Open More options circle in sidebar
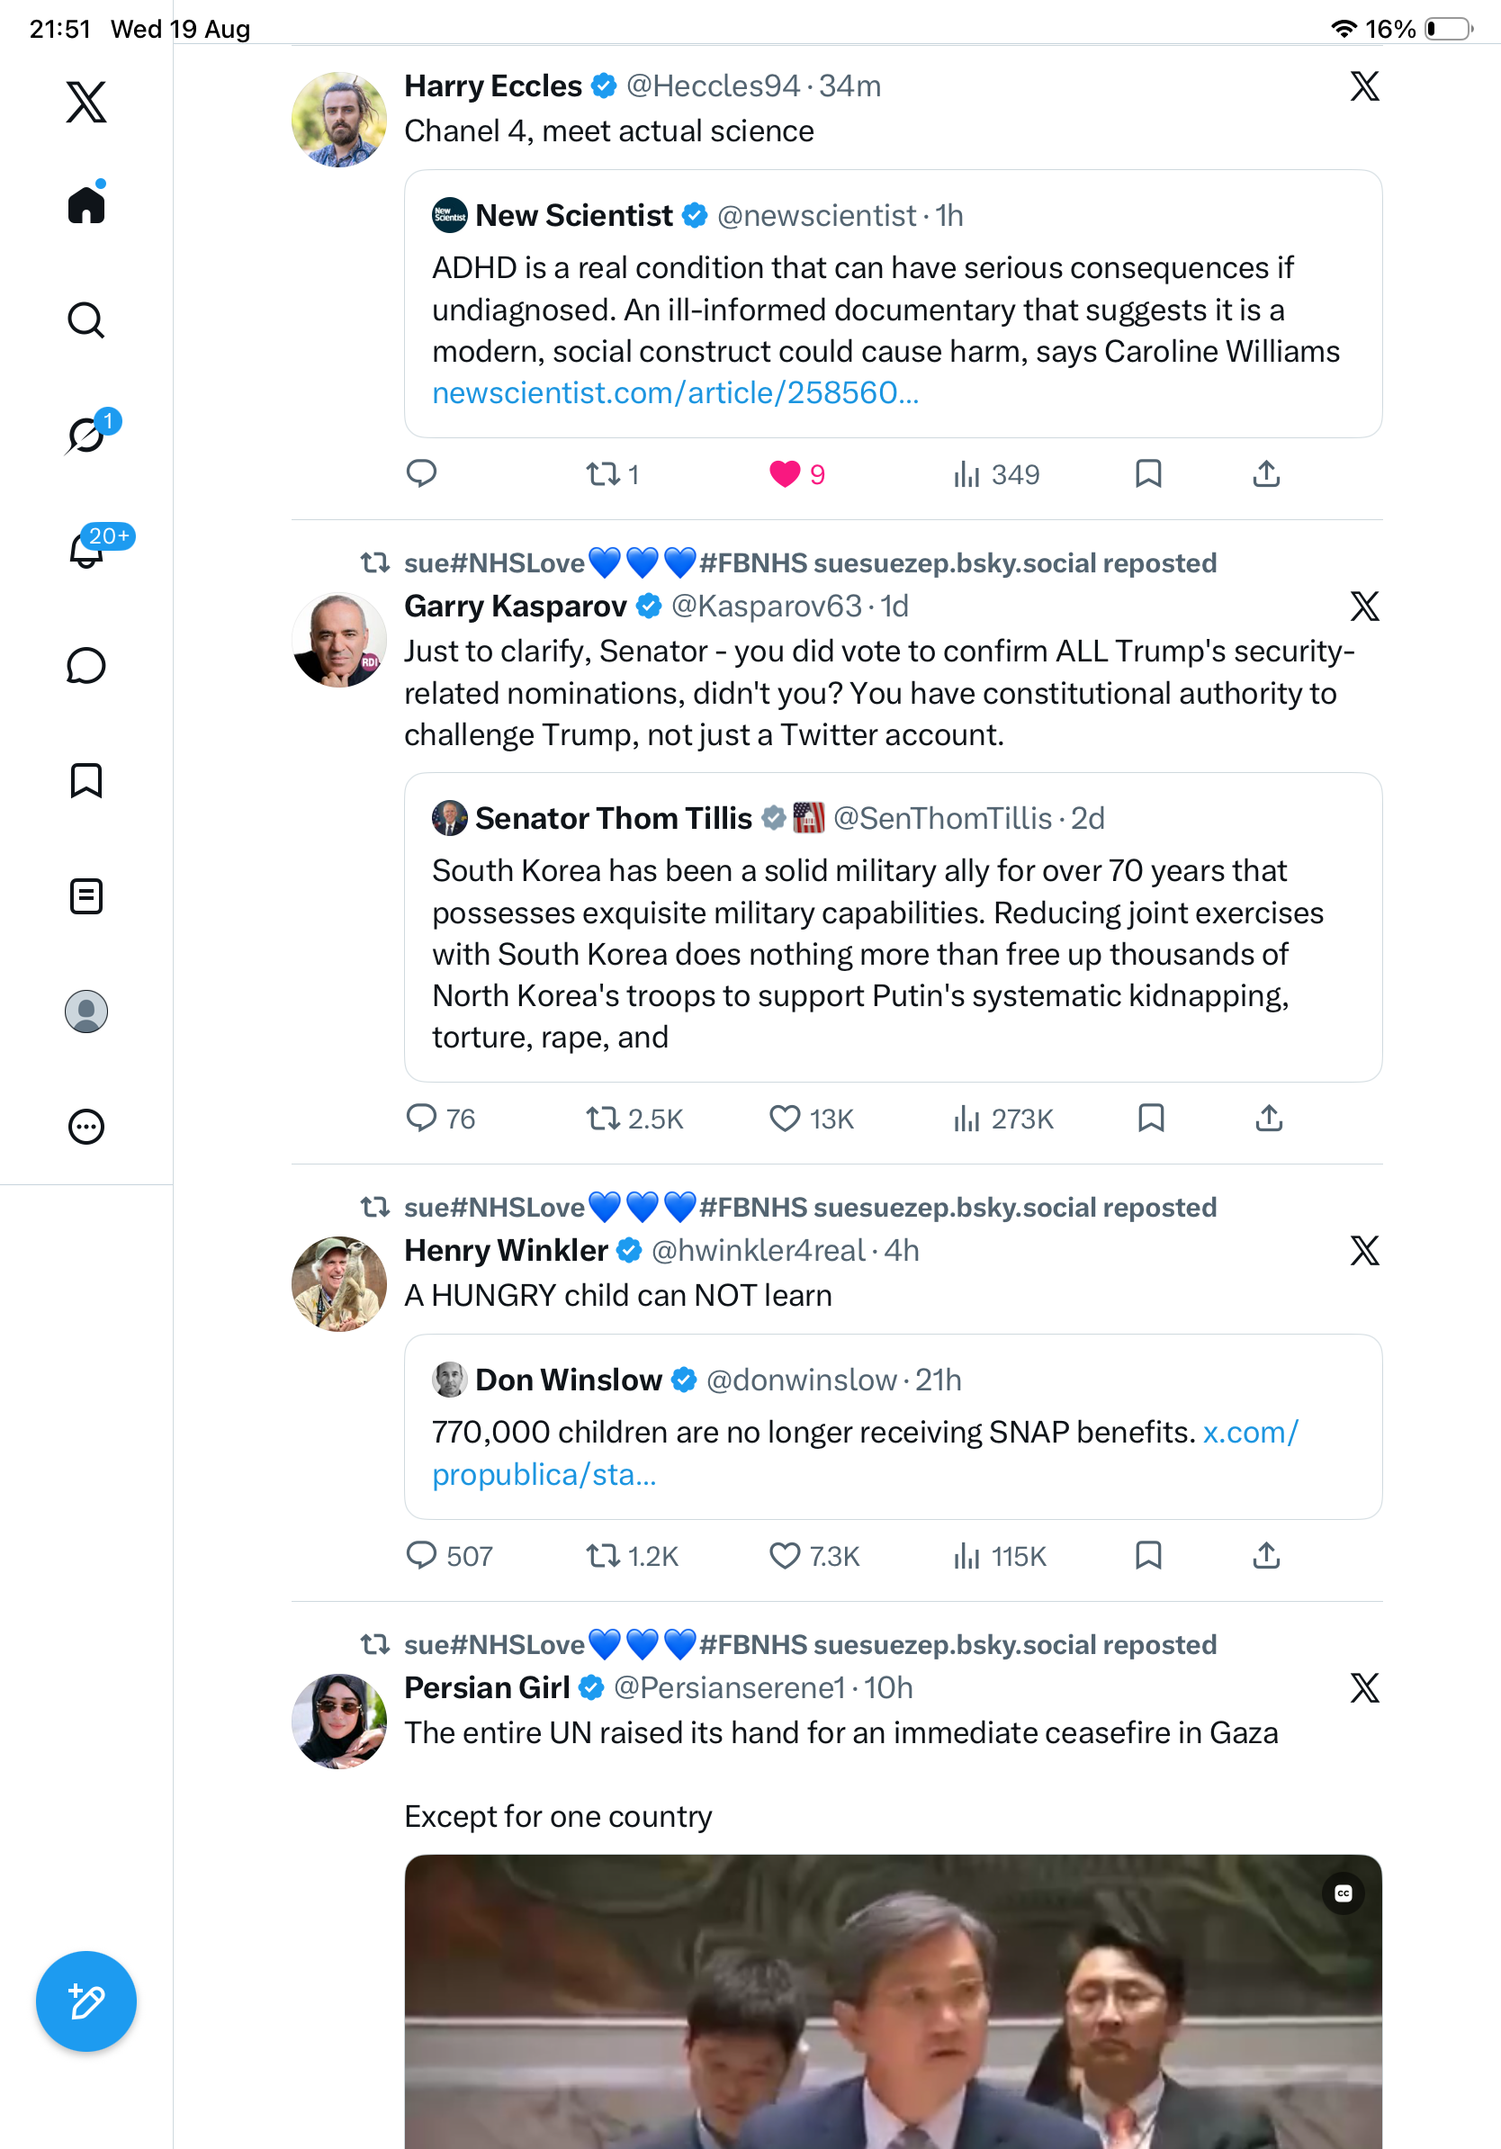 tap(86, 1126)
